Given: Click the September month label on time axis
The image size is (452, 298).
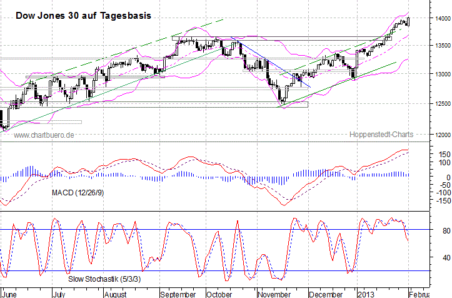Looking at the screenshot, I should [x=178, y=294].
